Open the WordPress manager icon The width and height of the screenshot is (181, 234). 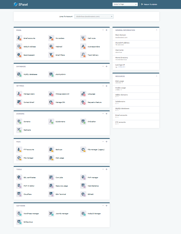coord(19,214)
